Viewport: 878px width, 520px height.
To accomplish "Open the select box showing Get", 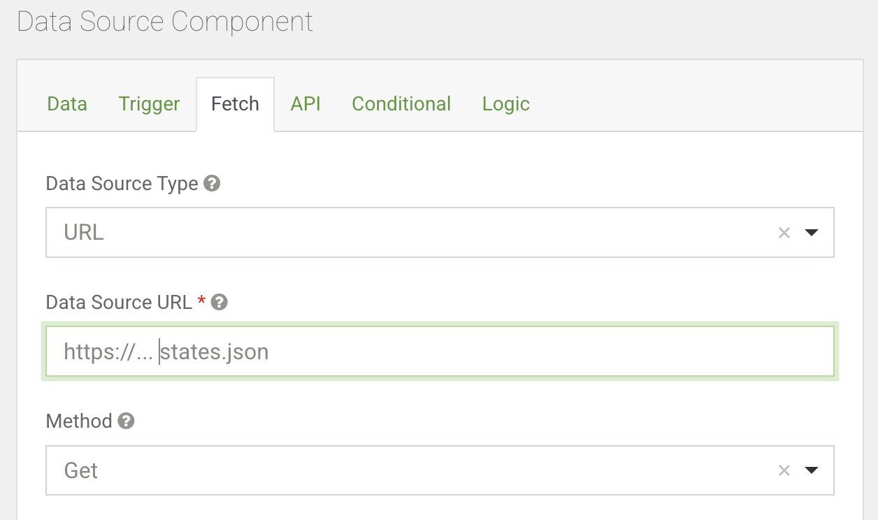I will pyautogui.click(x=405, y=470).
